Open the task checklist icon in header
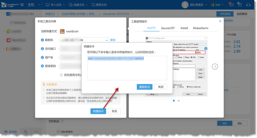The width and height of the screenshot is (257, 138). click(x=240, y=4)
